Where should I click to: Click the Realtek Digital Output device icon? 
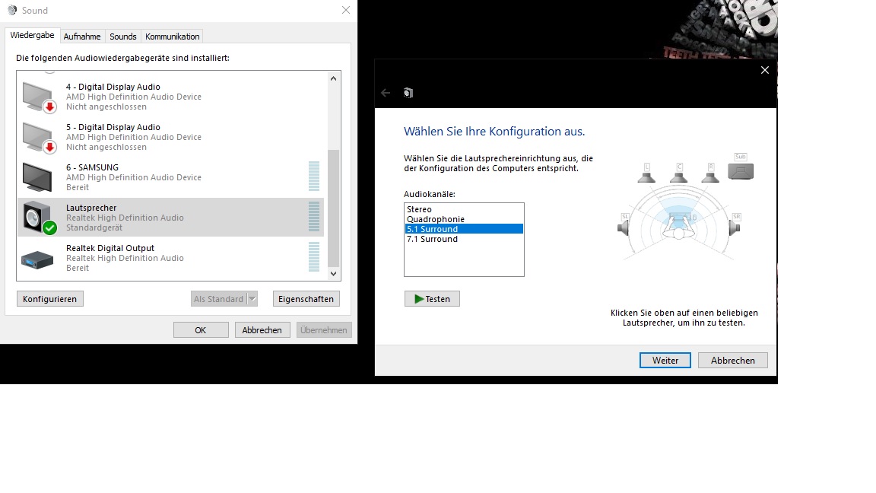click(x=36, y=259)
